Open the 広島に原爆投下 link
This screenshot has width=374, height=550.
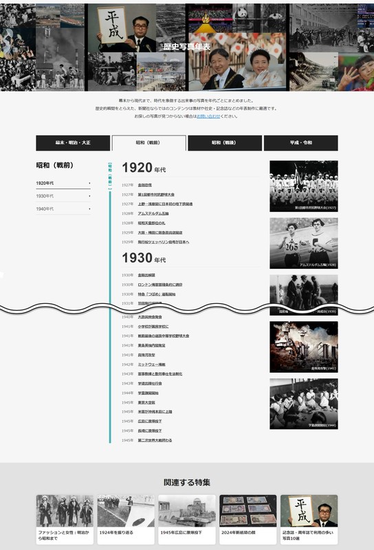(150, 421)
